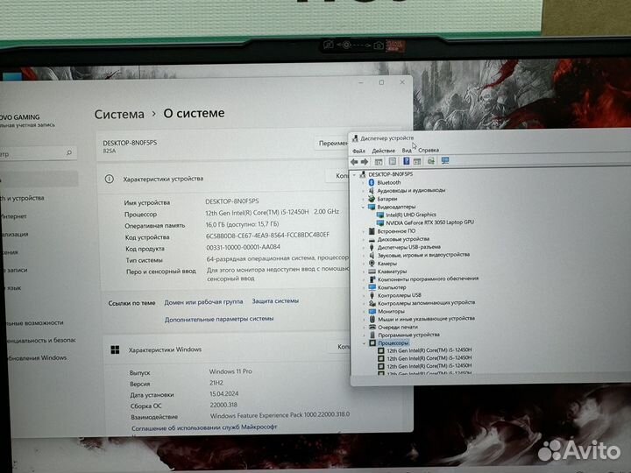Select the first 12th Gen Intel Core i5-12450H entry
The width and height of the screenshot is (631, 473).
pyautogui.click(x=429, y=350)
